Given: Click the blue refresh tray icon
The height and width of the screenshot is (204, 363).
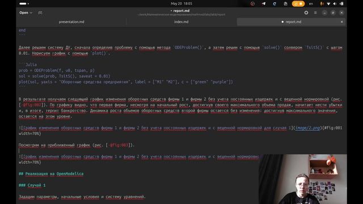Looking at the screenshot, I should [275, 4].
